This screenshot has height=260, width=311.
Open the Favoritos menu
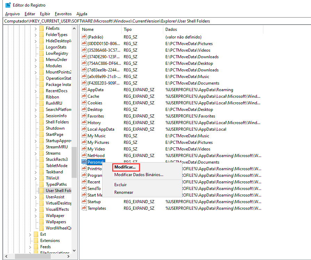coord(63,14)
